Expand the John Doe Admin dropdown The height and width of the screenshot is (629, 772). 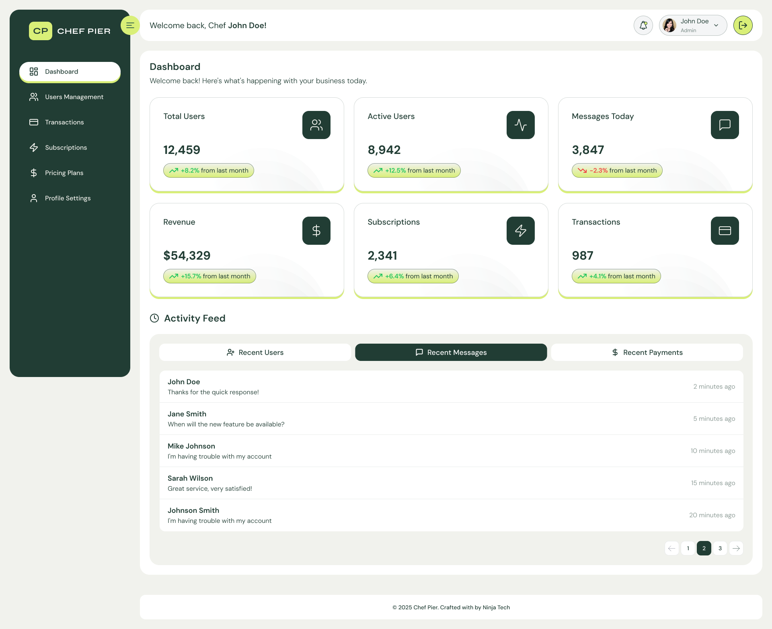692,25
